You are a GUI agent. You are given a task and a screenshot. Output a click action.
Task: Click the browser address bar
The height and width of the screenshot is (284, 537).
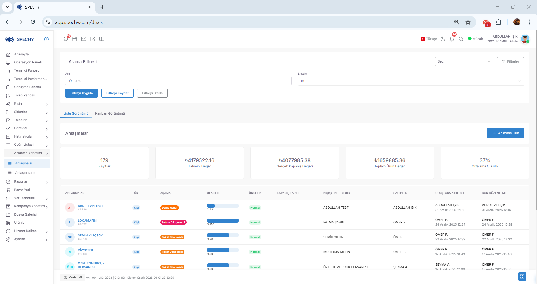tap(252, 22)
